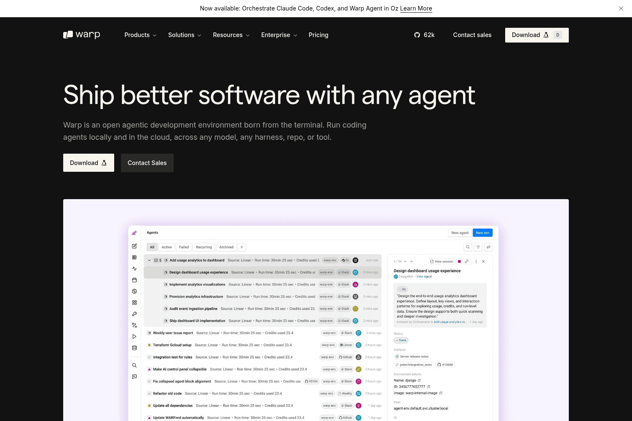Open the Enterprise dropdown
Image resolution: width=632 pixels, height=421 pixels.
(279, 35)
